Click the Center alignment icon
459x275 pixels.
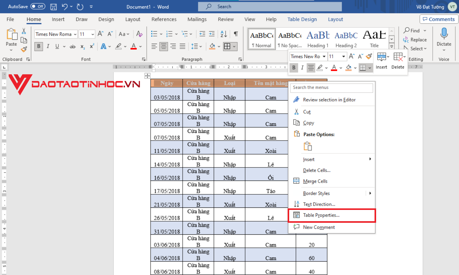pos(163,46)
